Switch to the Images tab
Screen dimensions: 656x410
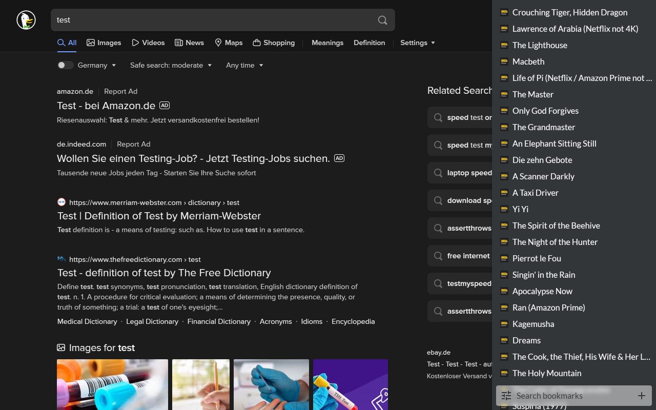tap(104, 43)
